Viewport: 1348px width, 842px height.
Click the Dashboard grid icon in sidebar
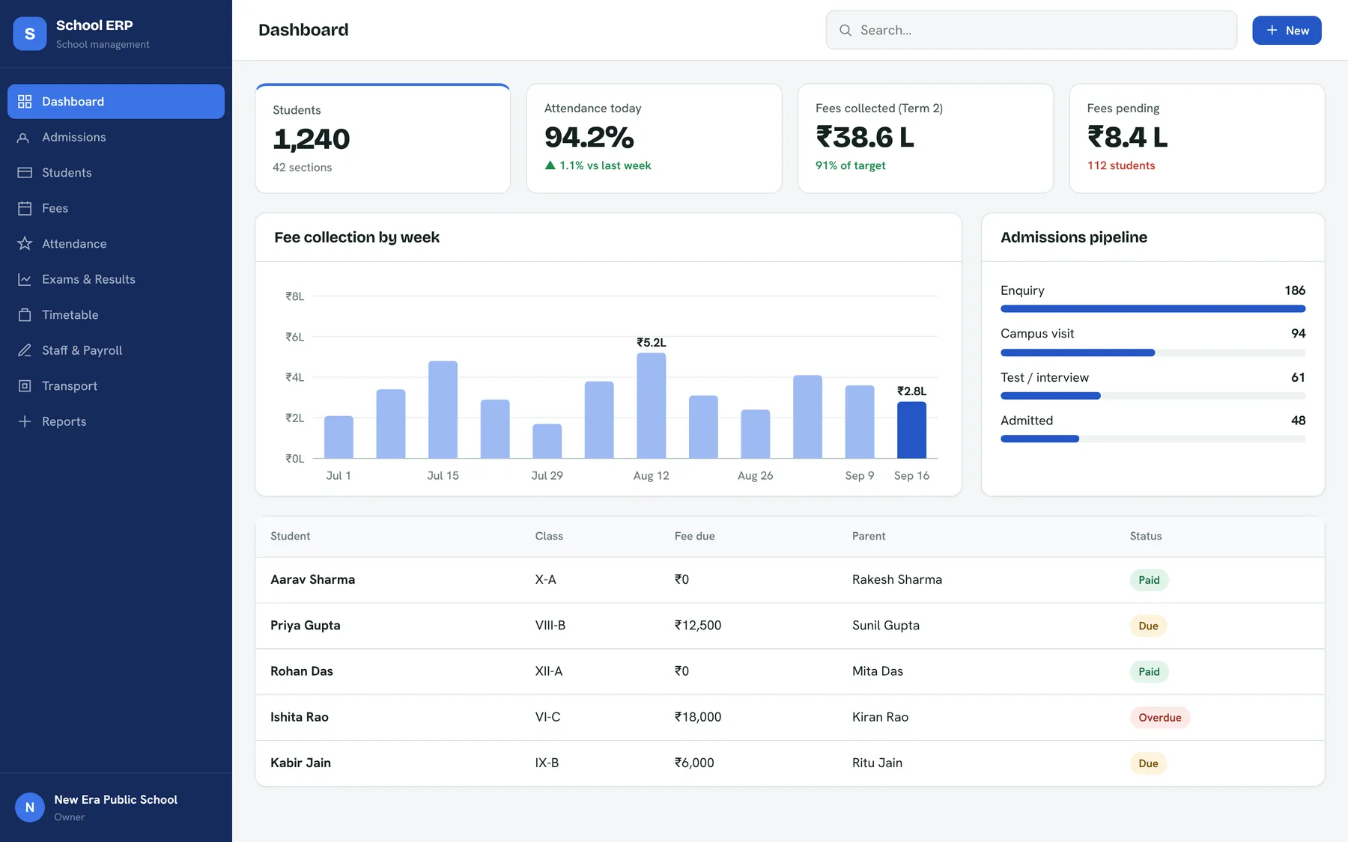click(x=25, y=101)
